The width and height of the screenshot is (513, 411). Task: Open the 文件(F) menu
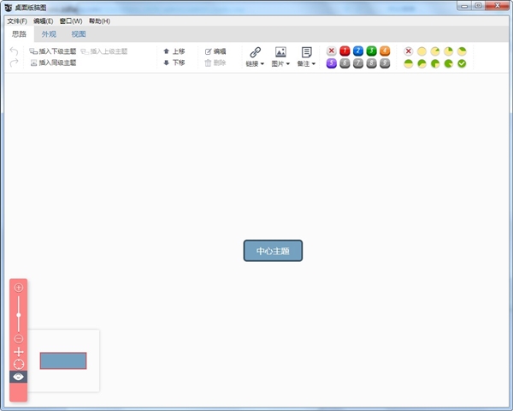coord(17,21)
